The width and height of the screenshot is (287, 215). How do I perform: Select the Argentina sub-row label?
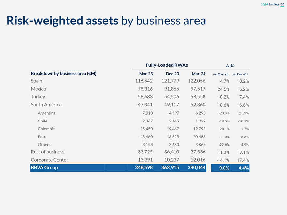click(x=47, y=113)
